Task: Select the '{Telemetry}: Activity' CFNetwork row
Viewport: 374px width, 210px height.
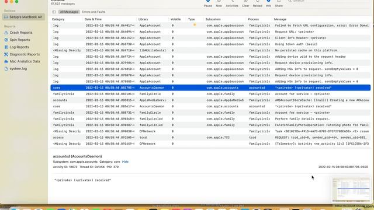Action: (210, 143)
